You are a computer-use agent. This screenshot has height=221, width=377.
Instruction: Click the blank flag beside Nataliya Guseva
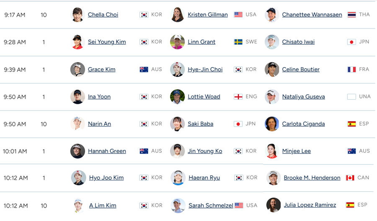pyautogui.click(x=351, y=97)
